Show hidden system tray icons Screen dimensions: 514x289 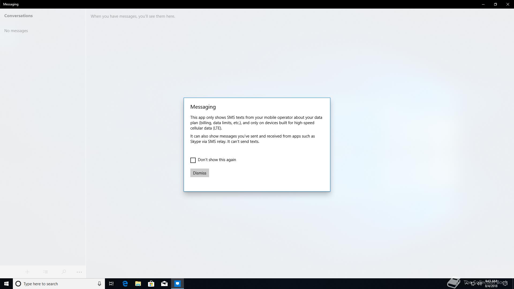tap(467, 284)
